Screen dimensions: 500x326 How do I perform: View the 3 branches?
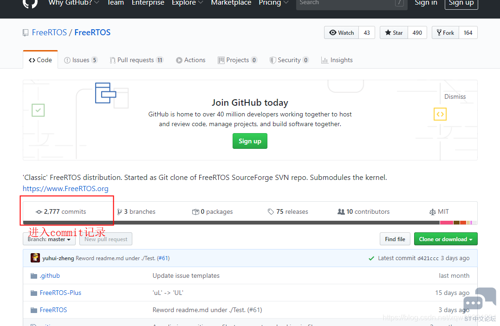[x=136, y=211]
